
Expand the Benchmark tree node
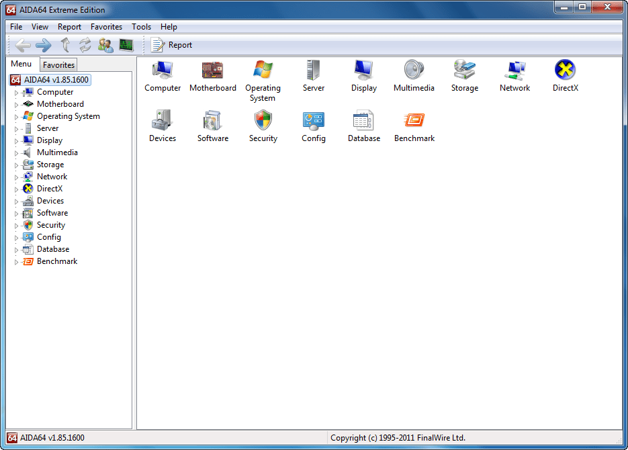click(x=16, y=261)
